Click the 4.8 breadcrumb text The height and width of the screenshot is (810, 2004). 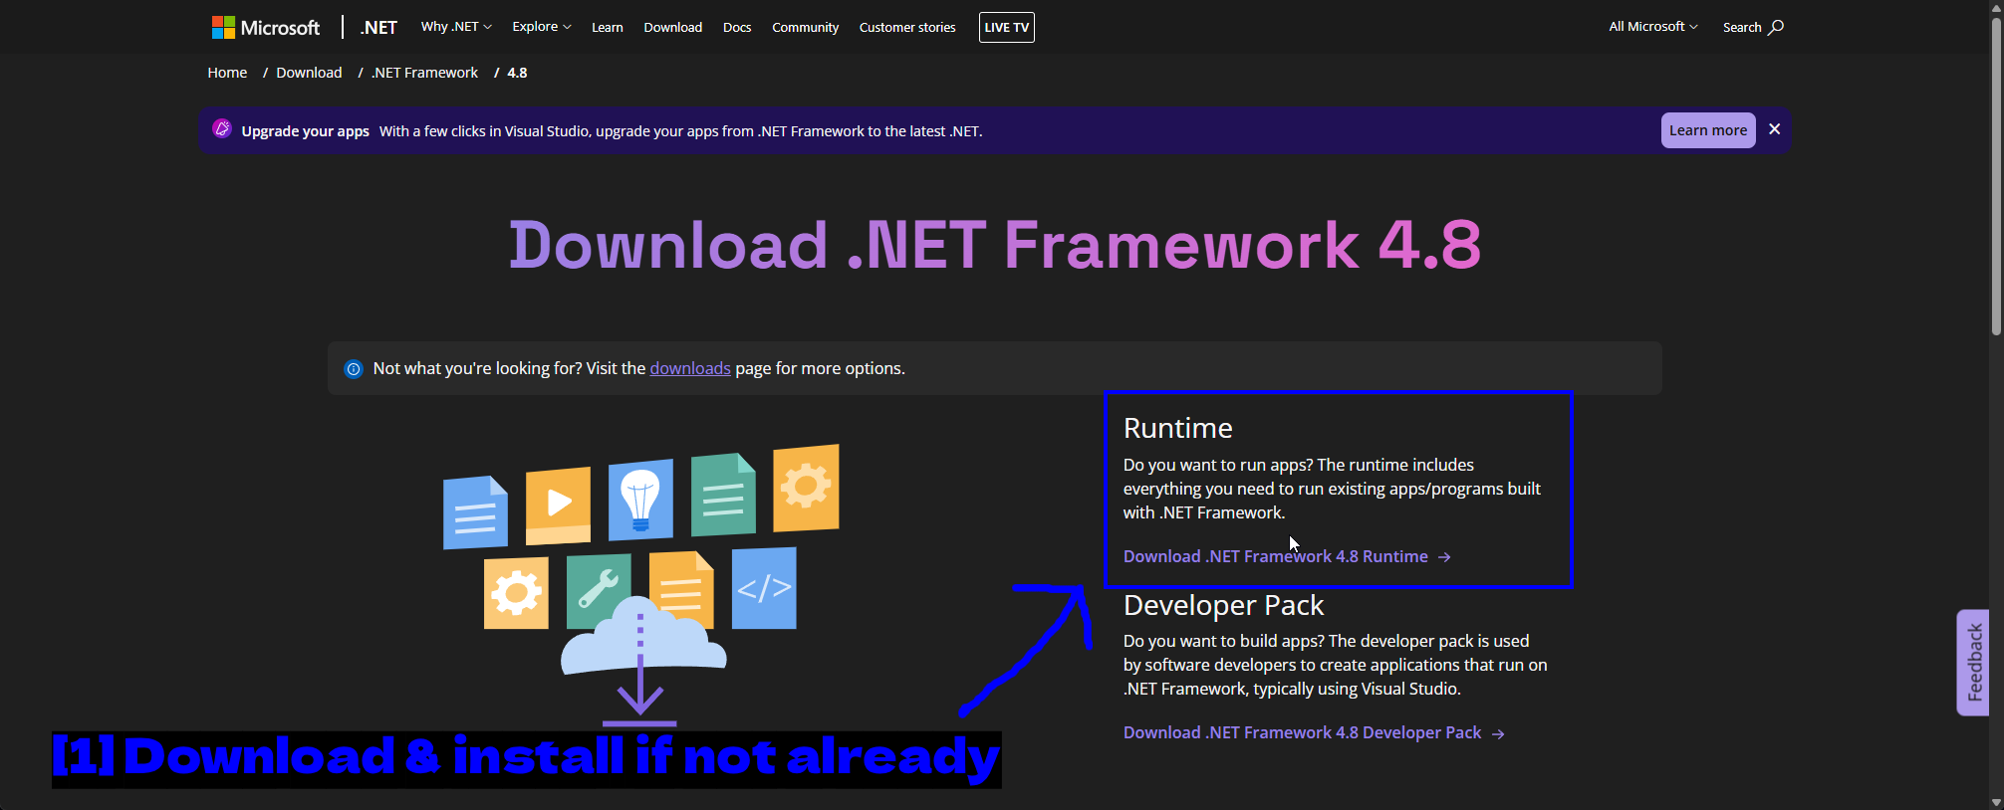(x=517, y=73)
